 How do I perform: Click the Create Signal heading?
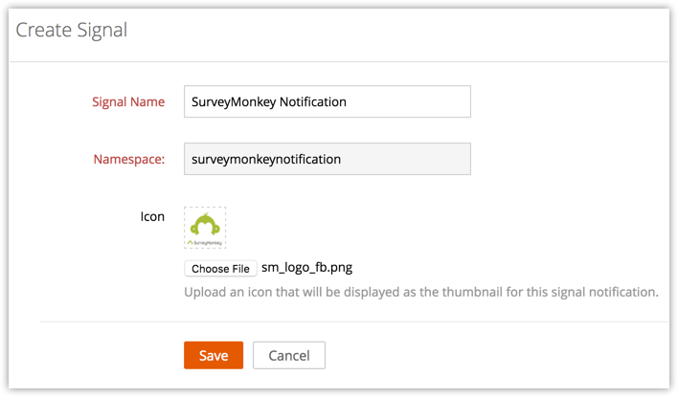72,30
